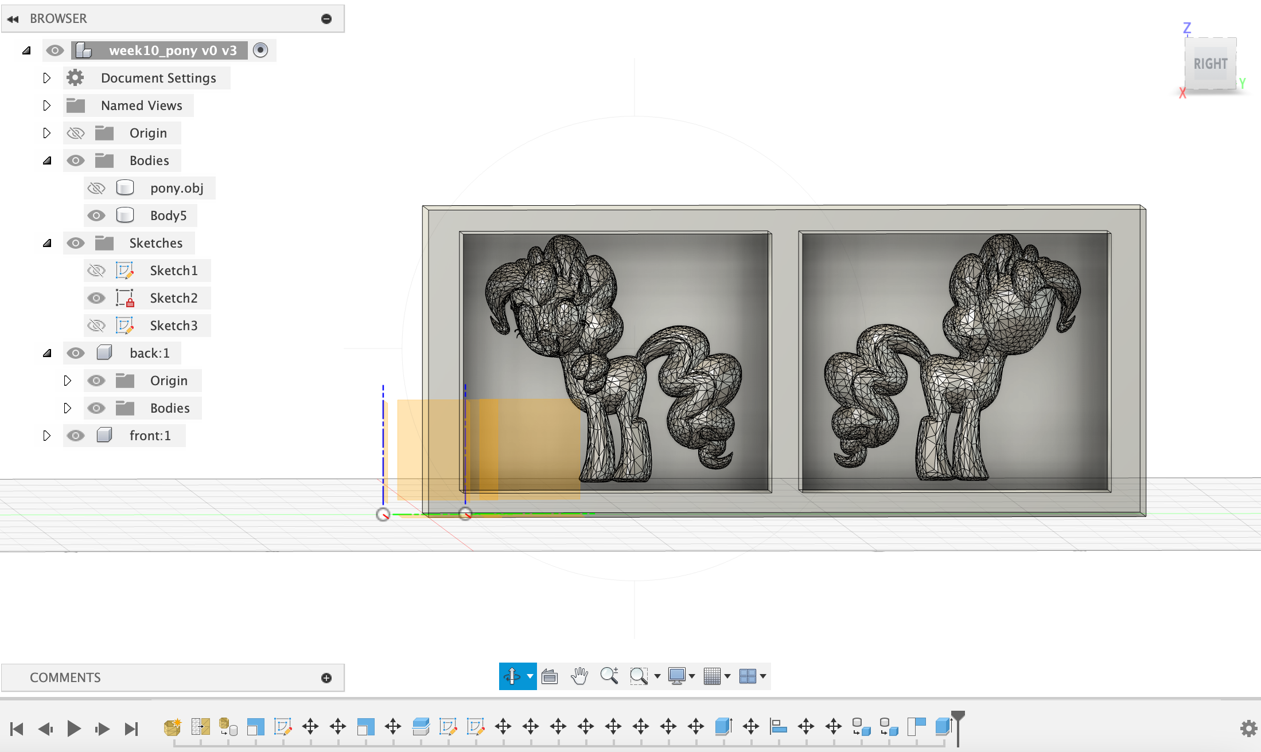The height and width of the screenshot is (752, 1261).
Task: Expand the Comments panel with plus button
Action: tap(326, 678)
